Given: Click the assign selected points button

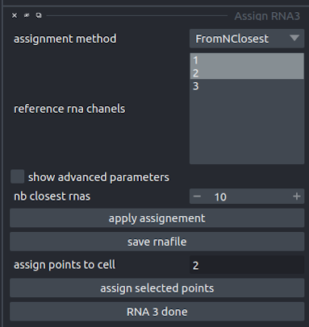Looking at the screenshot, I should point(157,288).
